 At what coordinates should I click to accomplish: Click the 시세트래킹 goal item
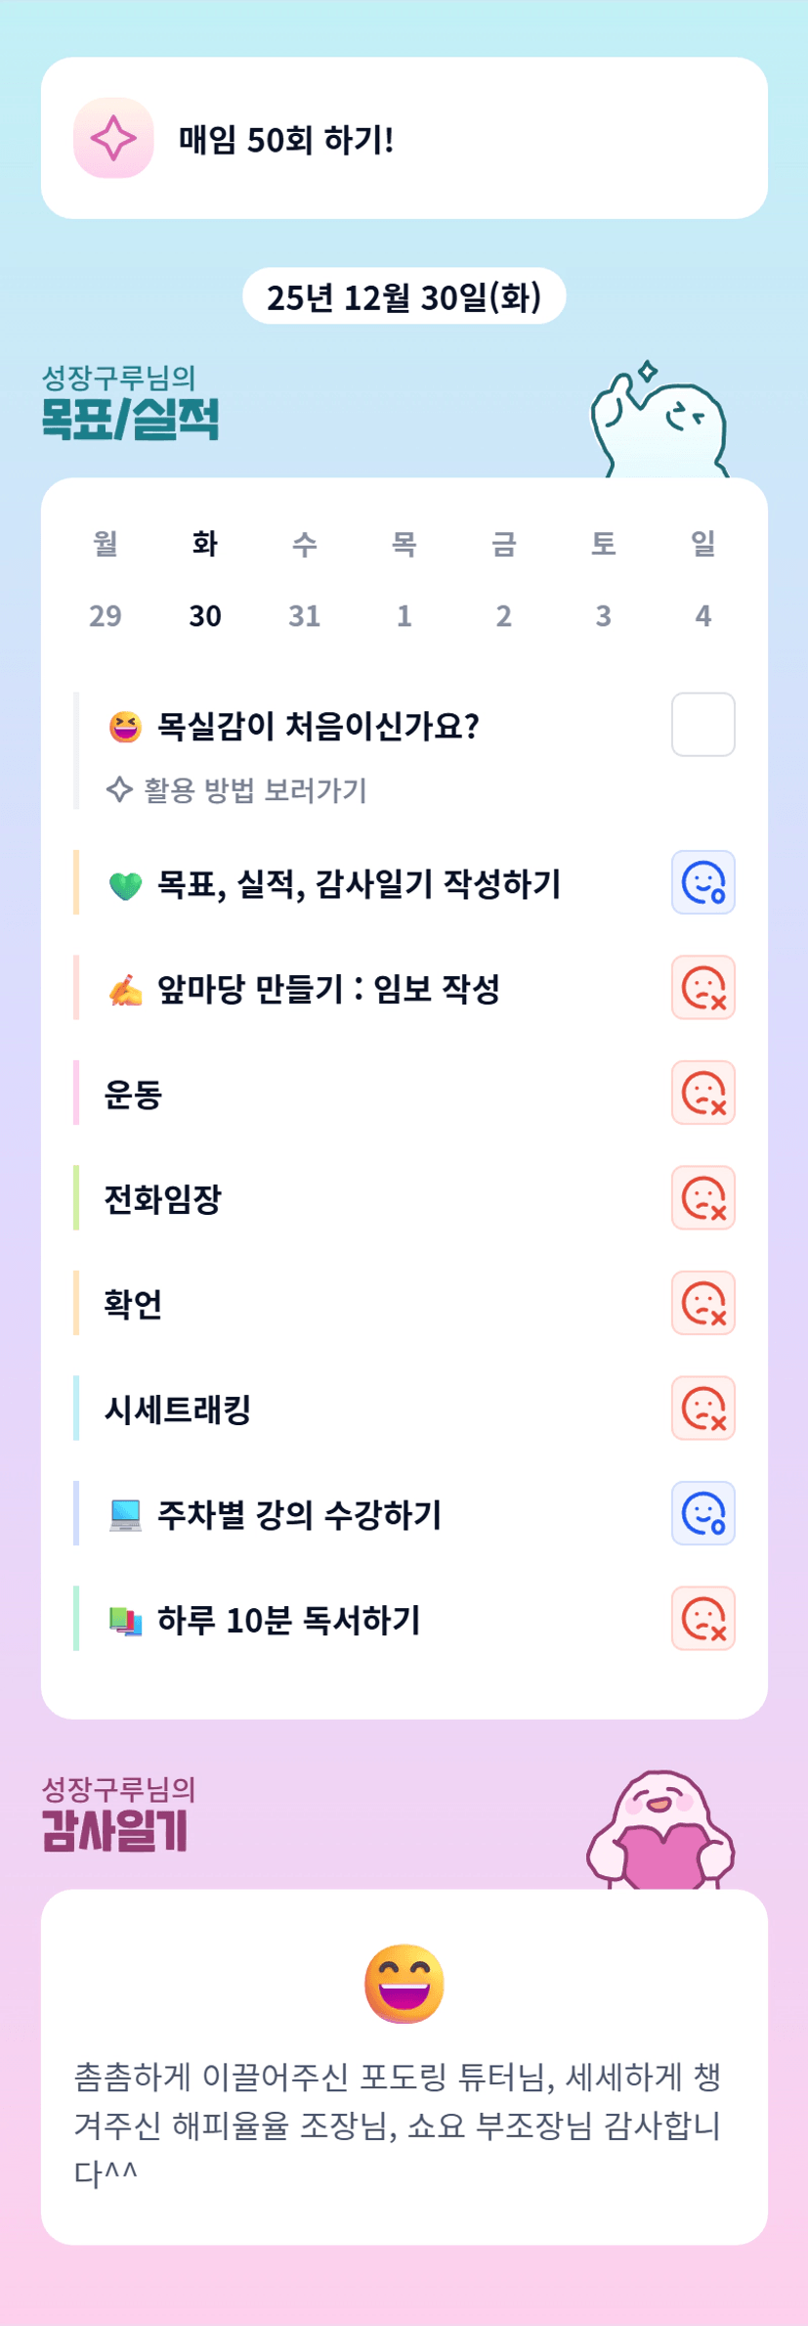178,1409
